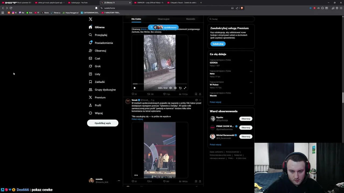Open account menu dots next to nowciu
Image resolution: width=344 pixels, height=193 pixels.
pyautogui.click(x=119, y=181)
